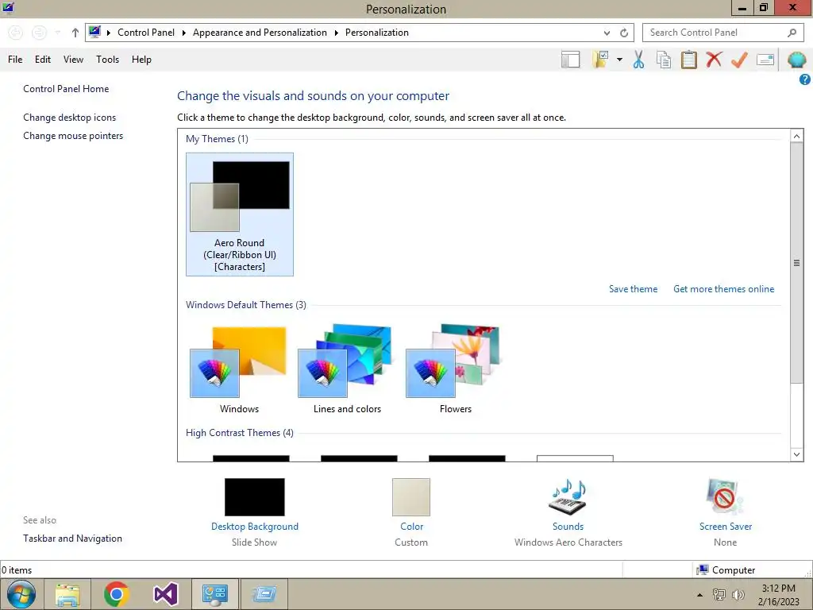Expand breadcrumb arrow after Appearance and Personalization
The width and height of the screenshot is (813, 610).
tap(336, 33)
